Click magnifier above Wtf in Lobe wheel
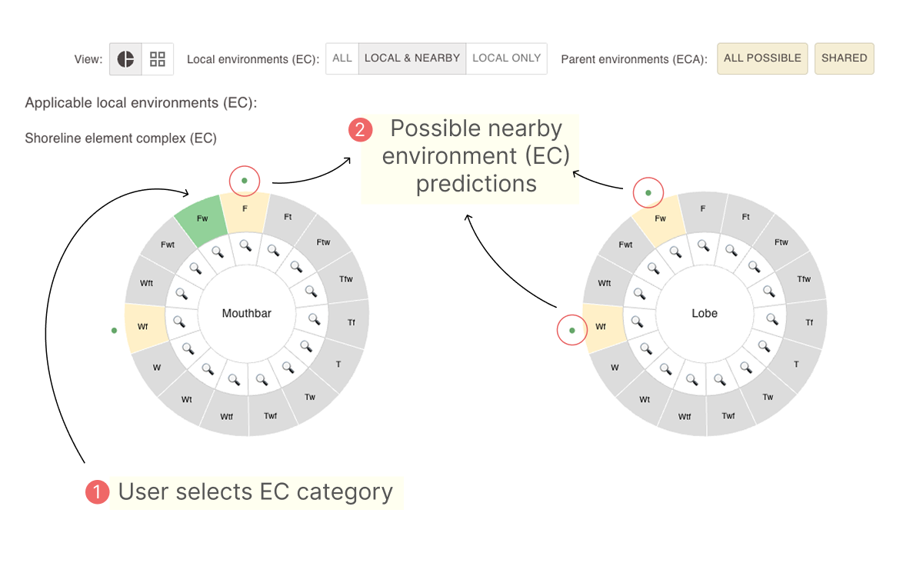 691,379
